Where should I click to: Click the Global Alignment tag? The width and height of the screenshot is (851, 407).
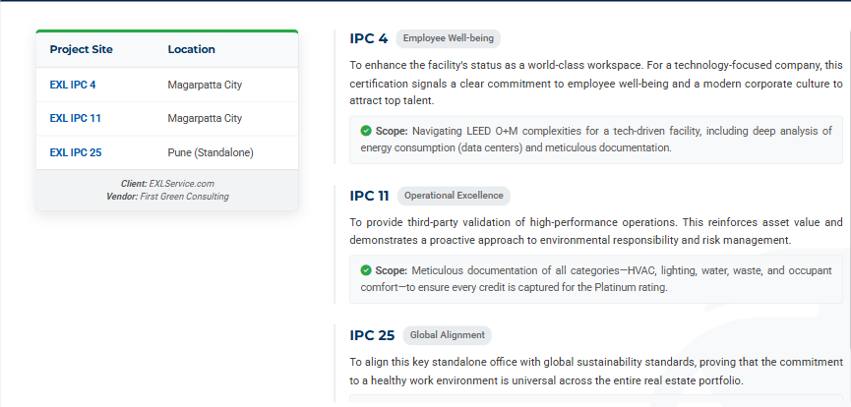tap(447, 335)
